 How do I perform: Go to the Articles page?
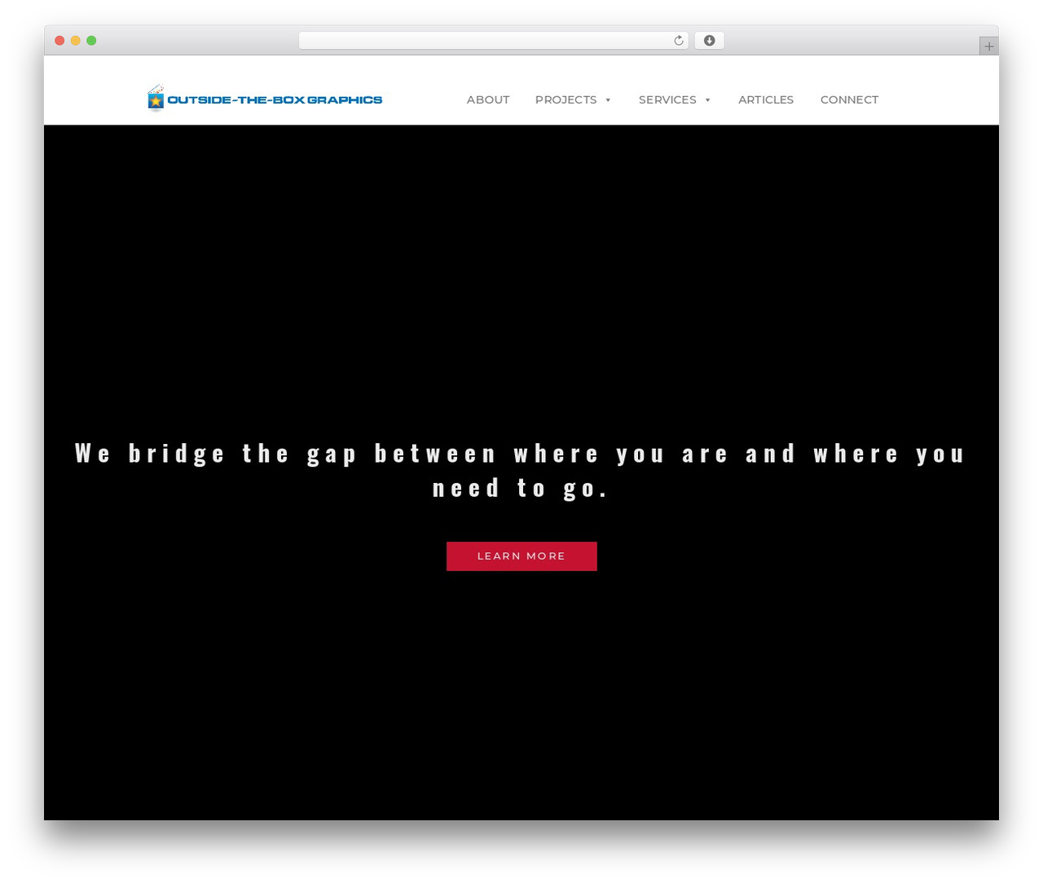coord(766,99)
